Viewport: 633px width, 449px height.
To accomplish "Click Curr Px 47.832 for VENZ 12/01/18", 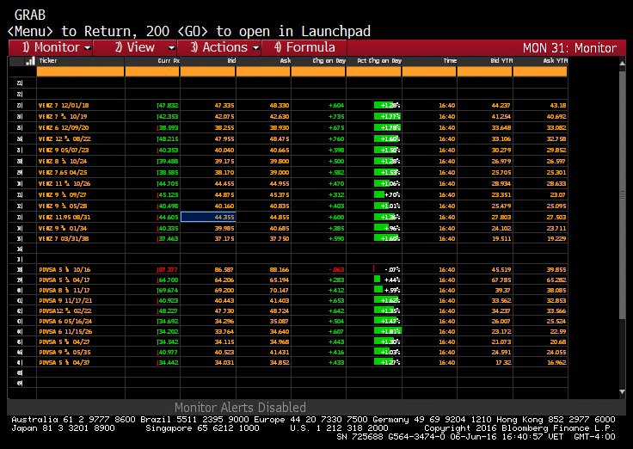I will click(168, 106).
